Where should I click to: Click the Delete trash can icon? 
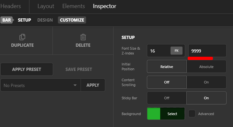pos(83,37)
